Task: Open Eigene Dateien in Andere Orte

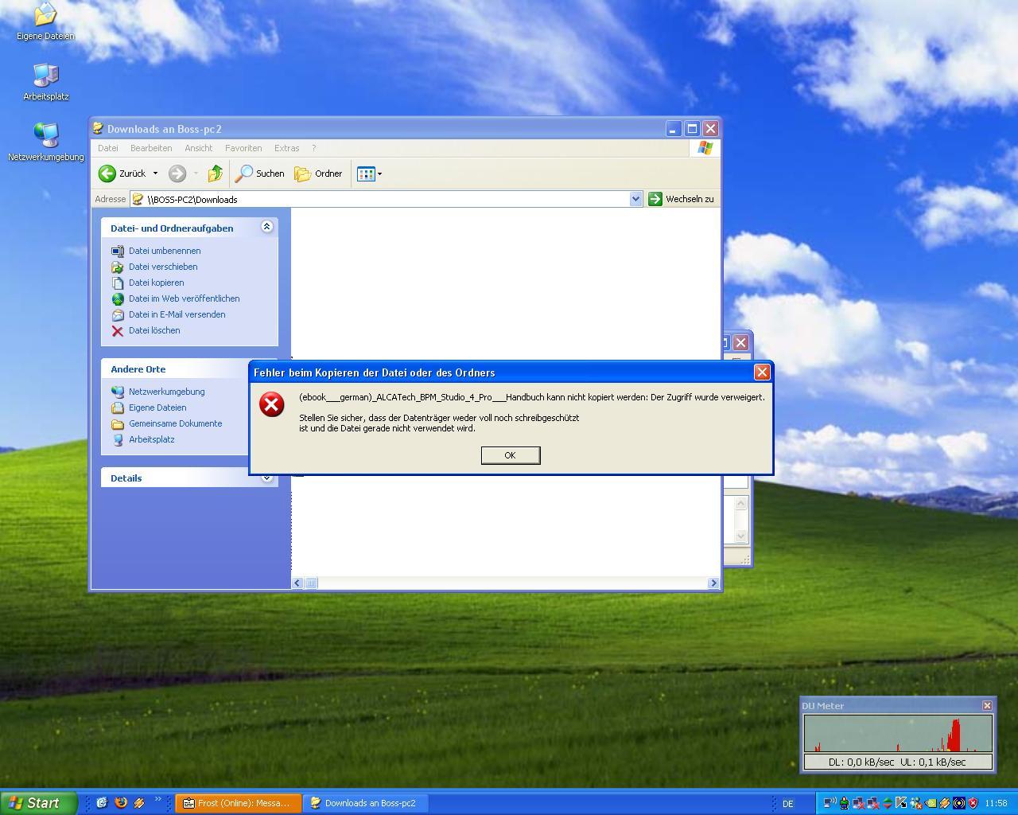Action: (157, 407)
